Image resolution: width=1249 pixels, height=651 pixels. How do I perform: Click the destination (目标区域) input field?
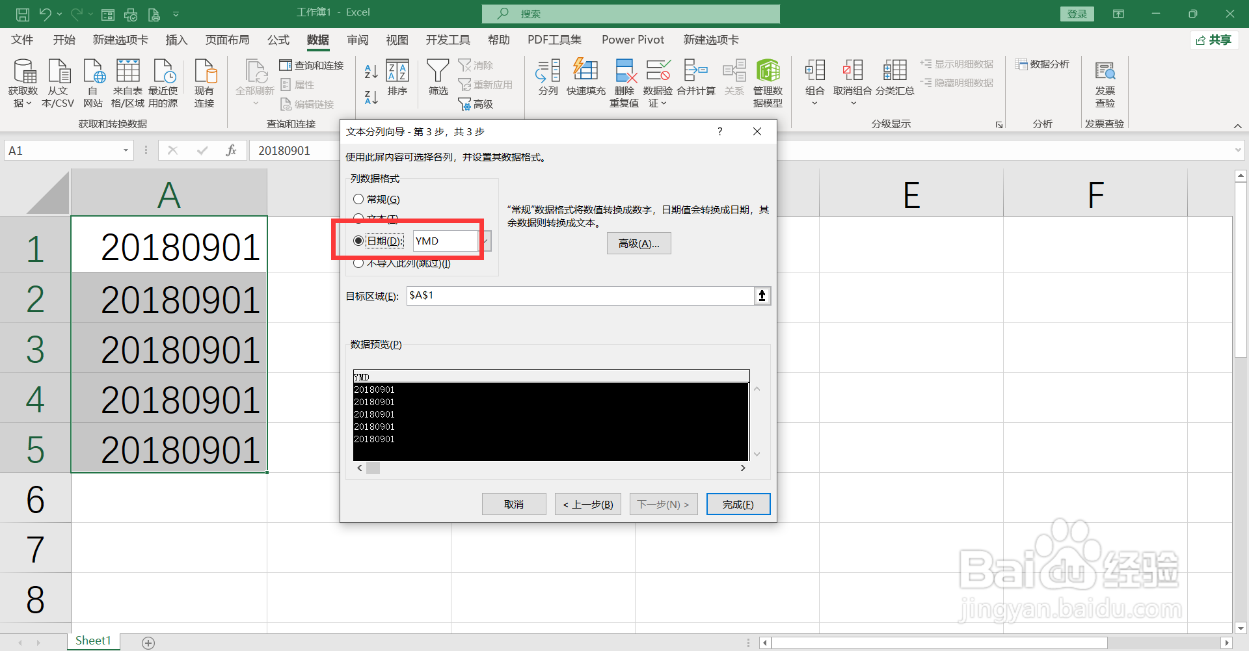click(x=580, y=295)
